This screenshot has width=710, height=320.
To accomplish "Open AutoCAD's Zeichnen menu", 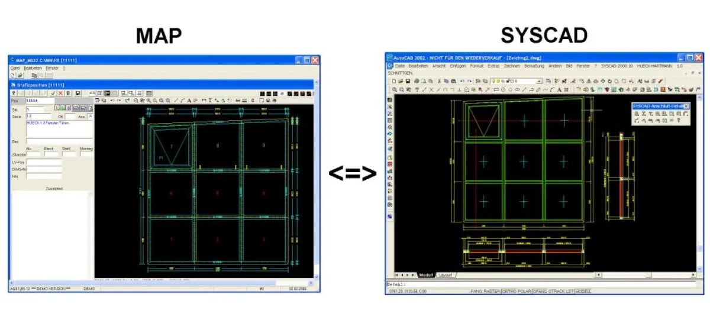I will pyautogui.click(x=512, y=66).
